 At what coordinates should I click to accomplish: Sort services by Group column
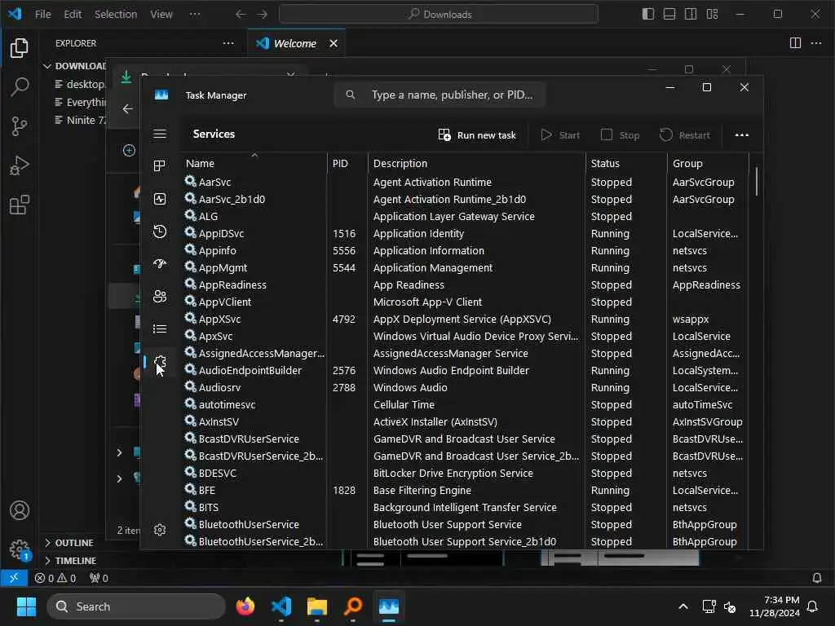[x=708, y=163]
